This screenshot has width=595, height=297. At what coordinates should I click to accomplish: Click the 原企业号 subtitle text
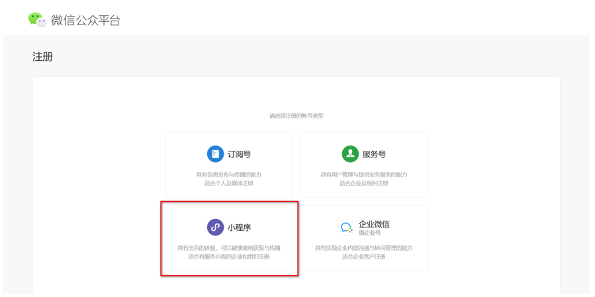tap(369, 233)
